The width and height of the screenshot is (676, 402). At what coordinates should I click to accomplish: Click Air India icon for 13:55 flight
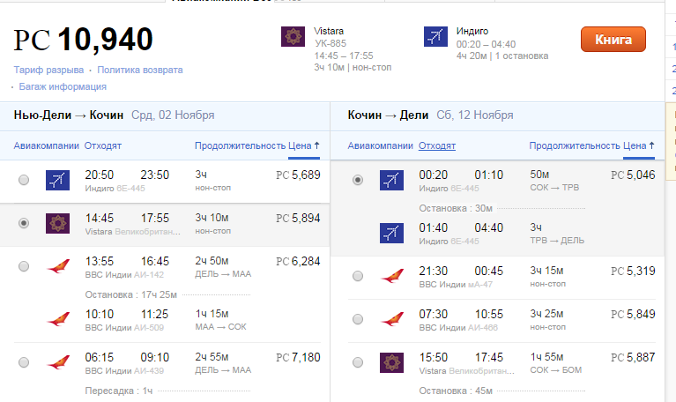[57, 266]
